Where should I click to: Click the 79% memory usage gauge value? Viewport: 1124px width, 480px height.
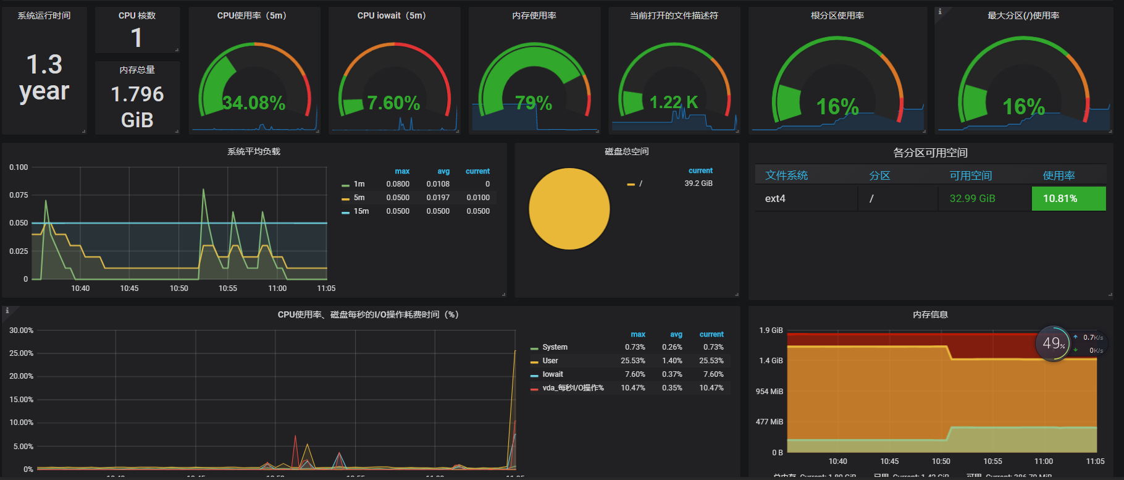click(534, 103)
